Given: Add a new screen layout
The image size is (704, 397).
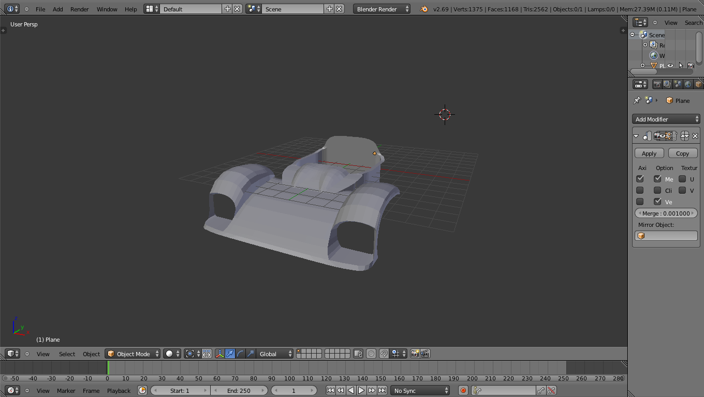Looking at the screenshot, I should [x=228, y=9].
